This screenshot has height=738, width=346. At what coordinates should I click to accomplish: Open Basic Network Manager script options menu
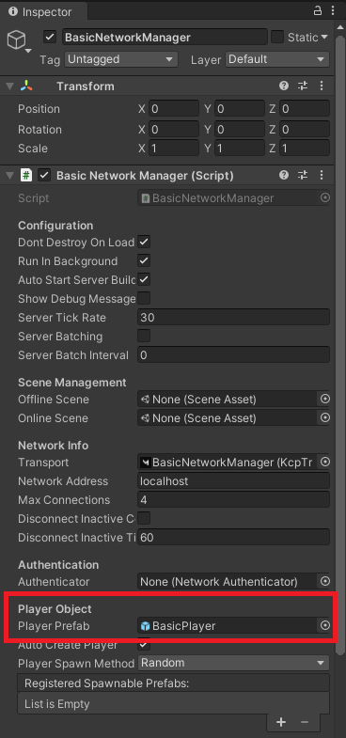point(322,175)
